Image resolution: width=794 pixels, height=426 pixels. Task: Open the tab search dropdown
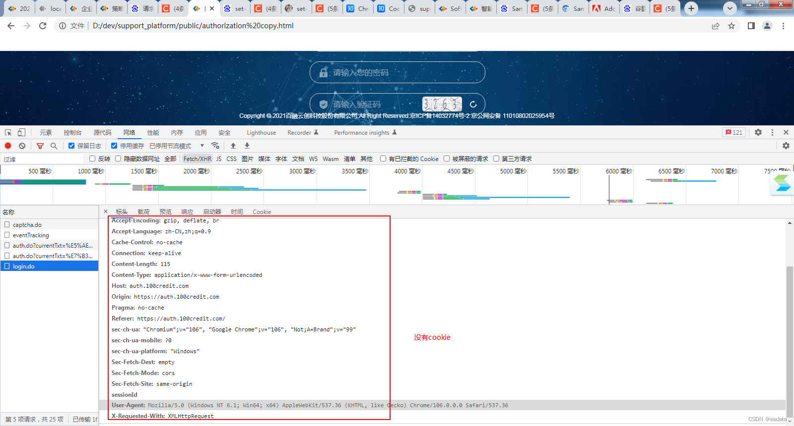coord(729,8)
